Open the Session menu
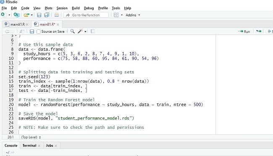Viewport: 273px width, 156px height. (x=62, y=8)
